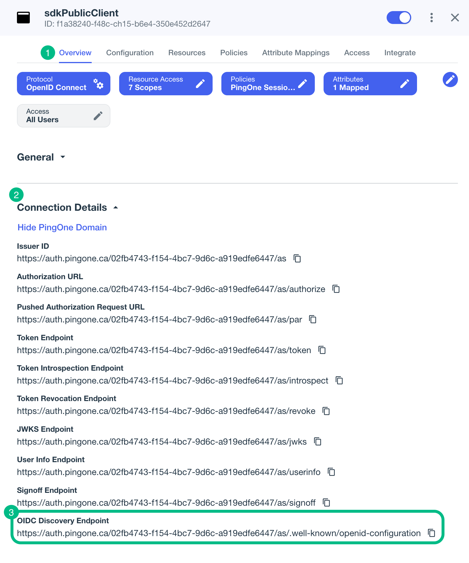
Task: Copy the Authorization URL
Action: point(336,289)
